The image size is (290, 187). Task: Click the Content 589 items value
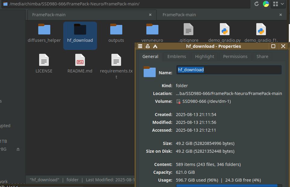[208, 164]
